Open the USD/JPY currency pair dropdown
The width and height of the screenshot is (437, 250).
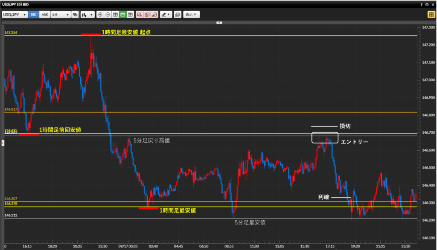coord(15,14)
